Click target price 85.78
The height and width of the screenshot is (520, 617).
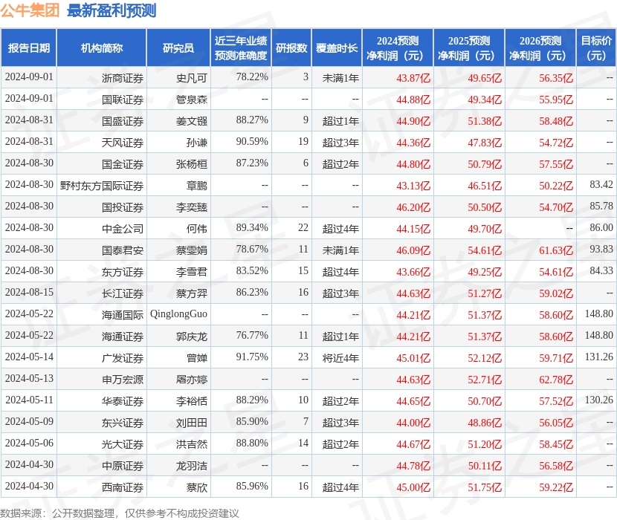pyautogui.click(x=601, y=206)
